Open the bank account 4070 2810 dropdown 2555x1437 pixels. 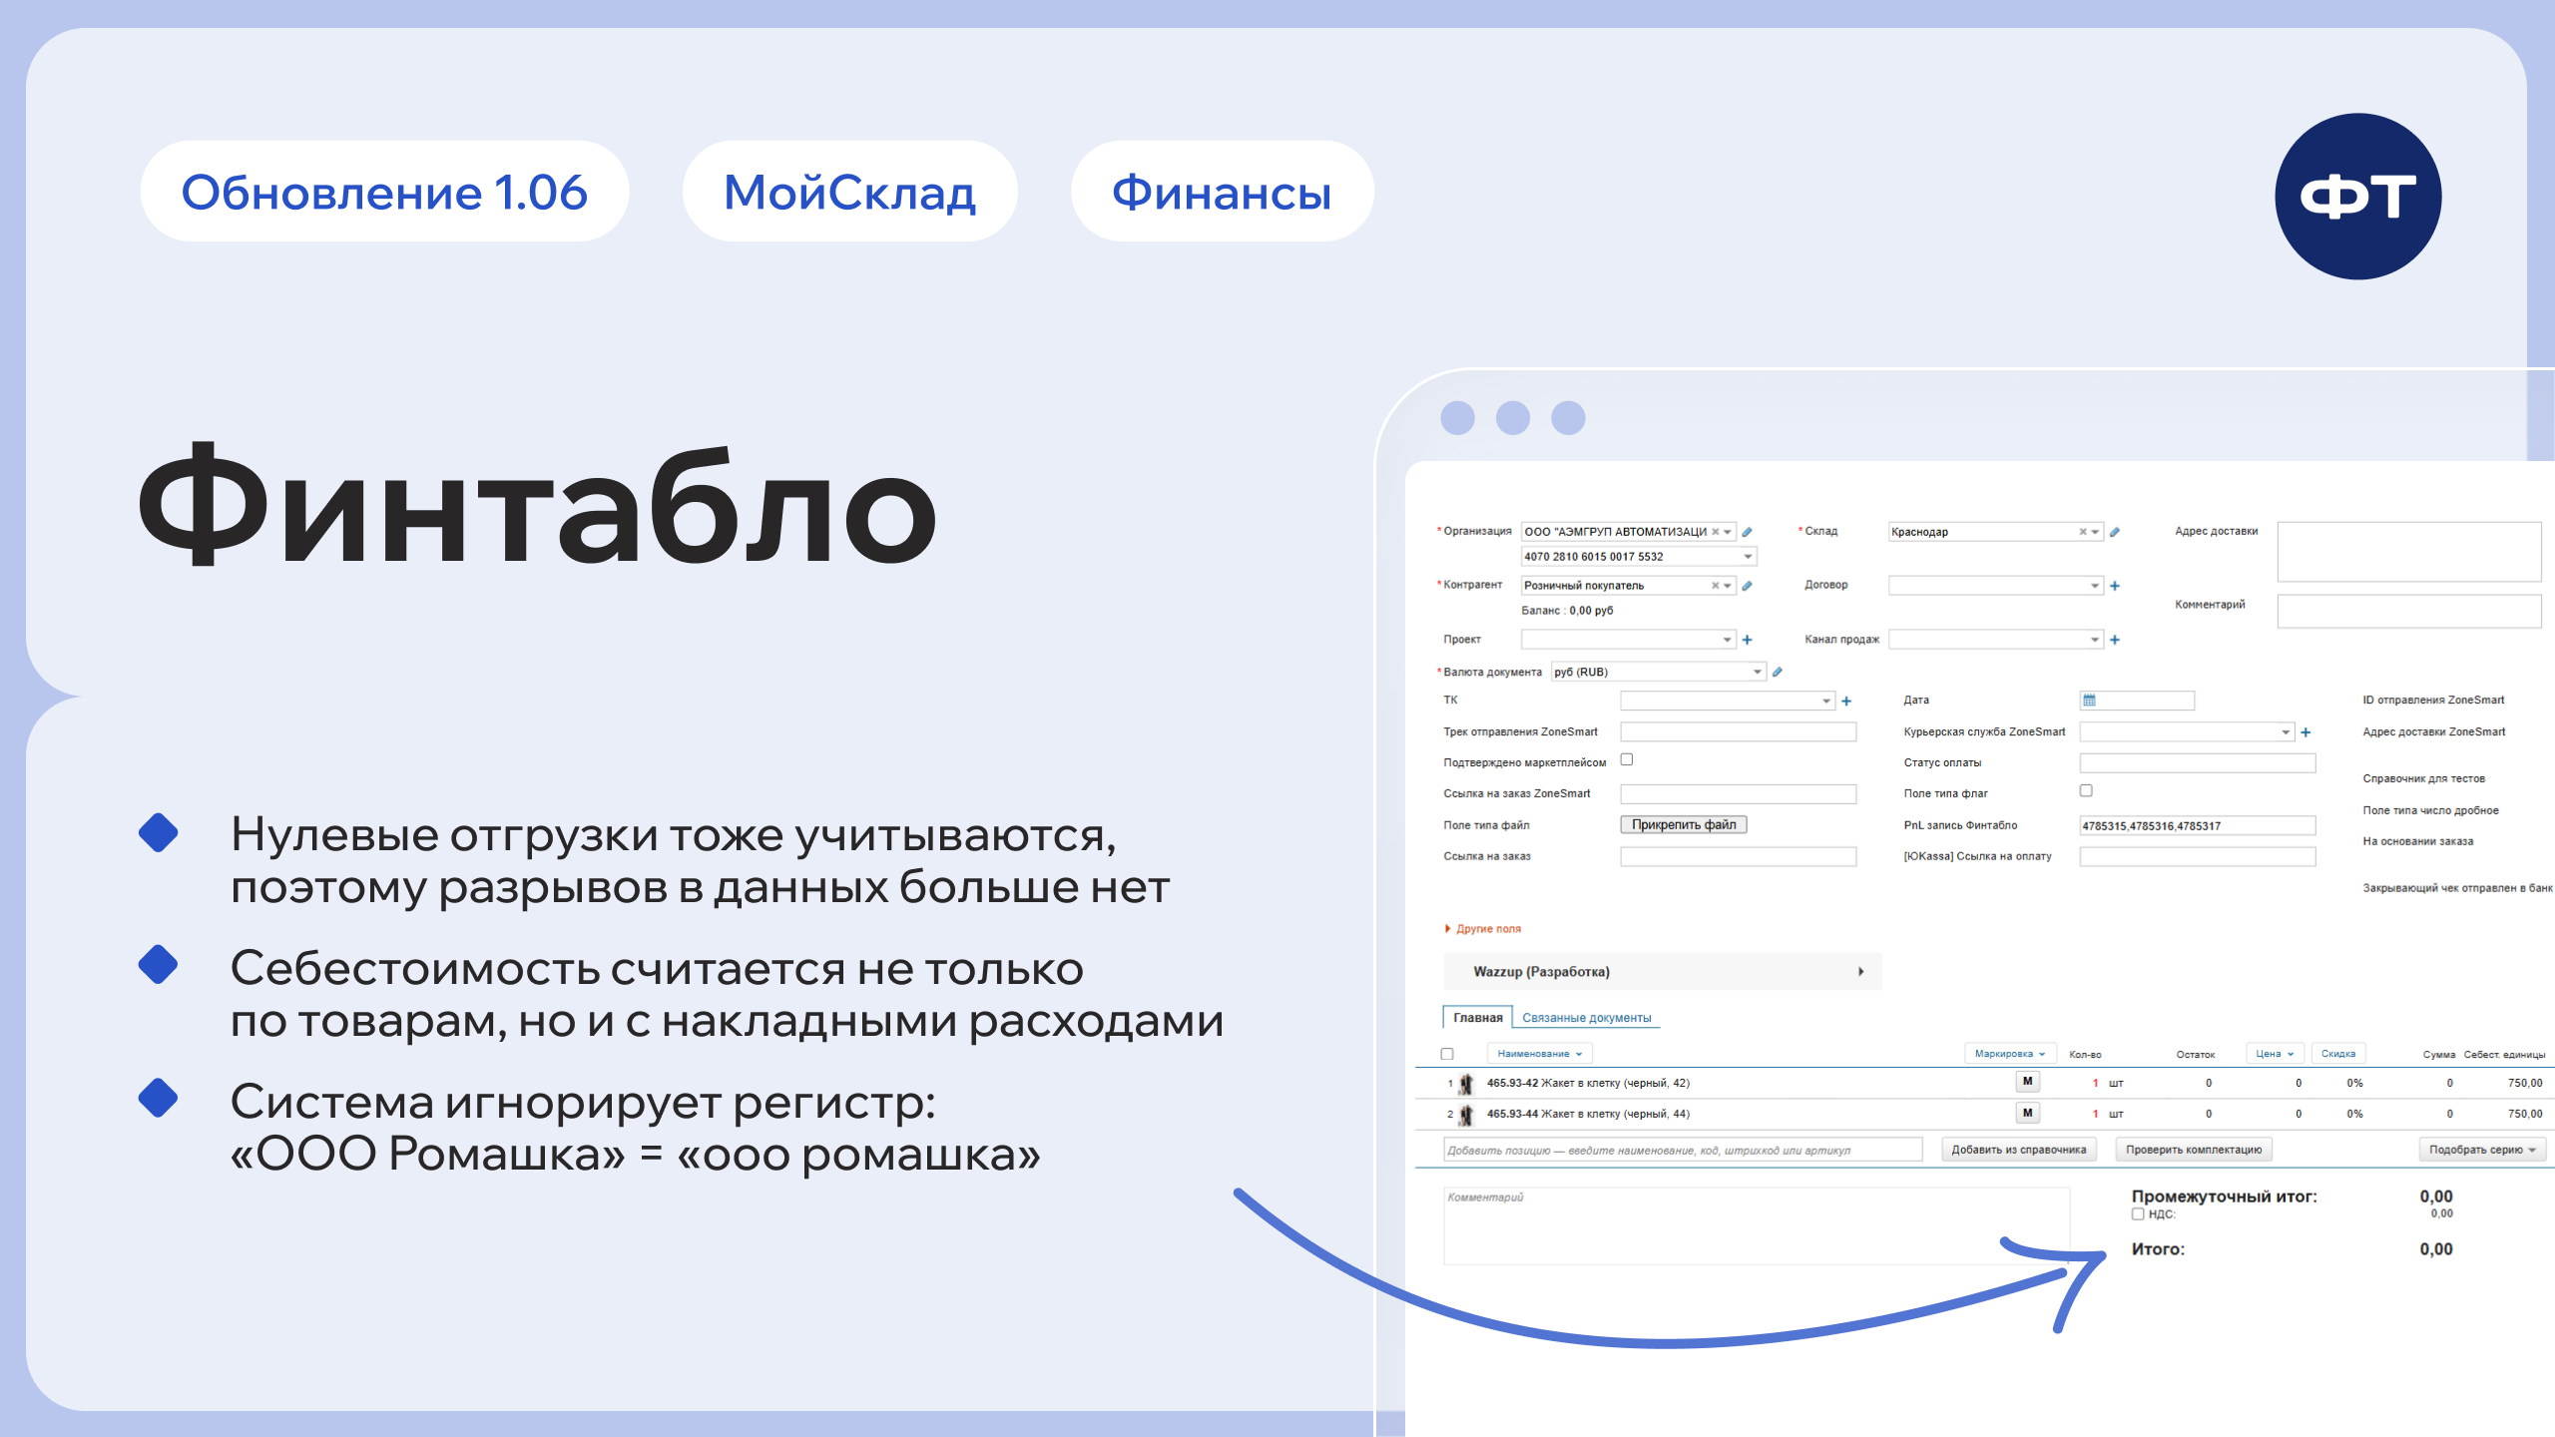coord(1748,557)
